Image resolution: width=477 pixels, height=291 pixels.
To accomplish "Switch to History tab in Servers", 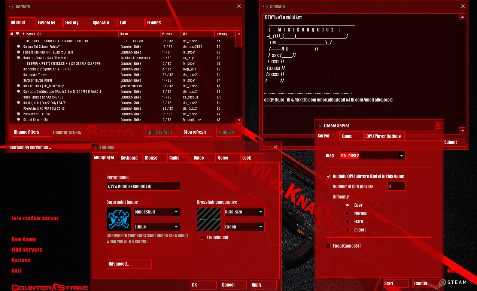I will click(x=77, y=23).
